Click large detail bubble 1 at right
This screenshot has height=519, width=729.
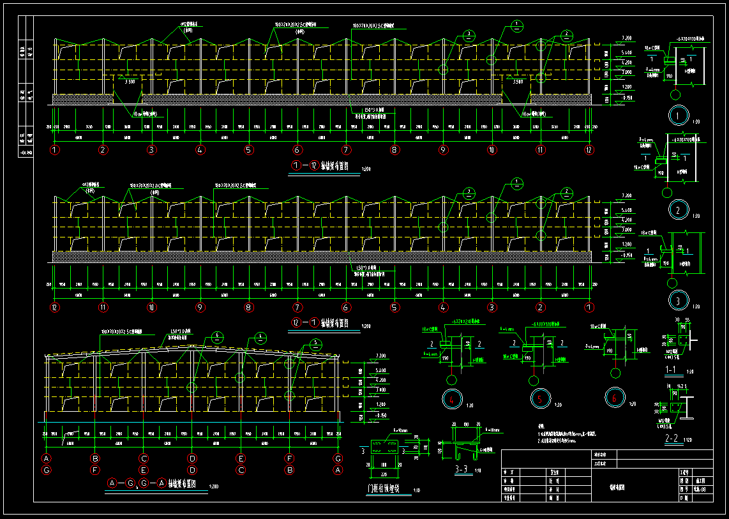[x=678, y=116]
